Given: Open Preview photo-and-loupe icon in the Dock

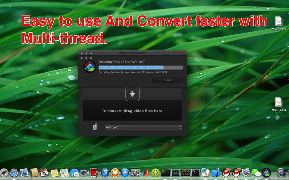Looking at the screenshot, I should (246, 173).
